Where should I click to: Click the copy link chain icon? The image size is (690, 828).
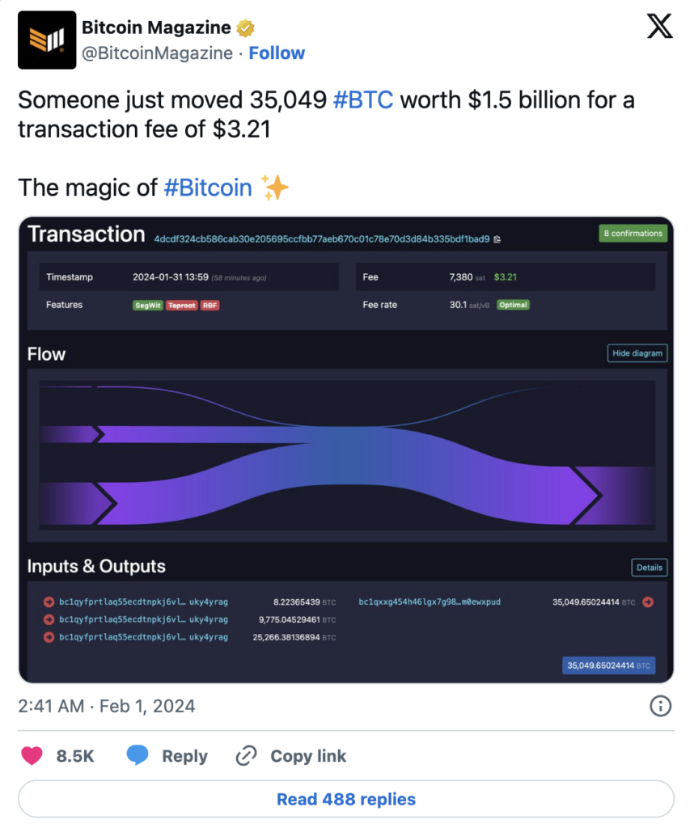(x=246, y=756)
